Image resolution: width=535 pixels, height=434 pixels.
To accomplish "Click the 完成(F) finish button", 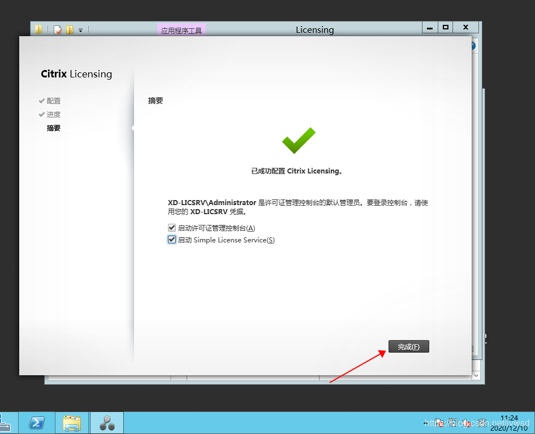I will pyautogui.click(x=408, y=346).
